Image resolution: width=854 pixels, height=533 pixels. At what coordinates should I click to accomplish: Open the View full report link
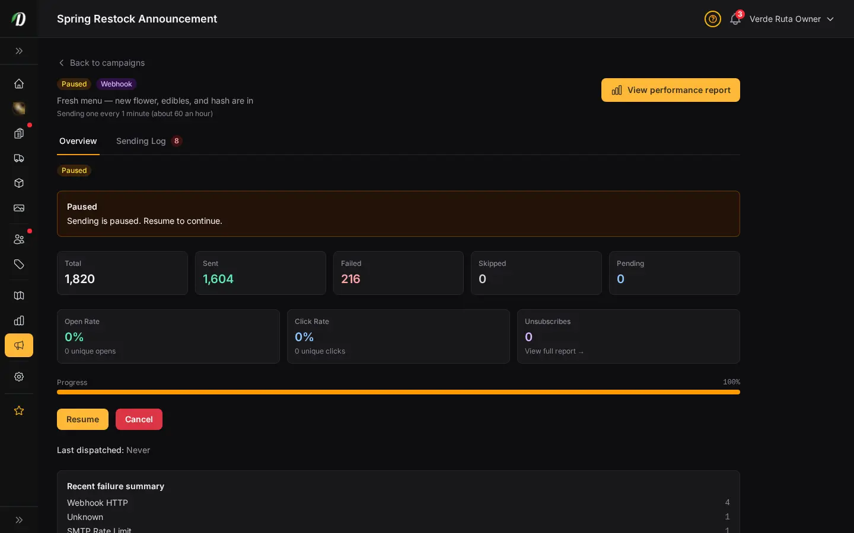coord(554,351)
